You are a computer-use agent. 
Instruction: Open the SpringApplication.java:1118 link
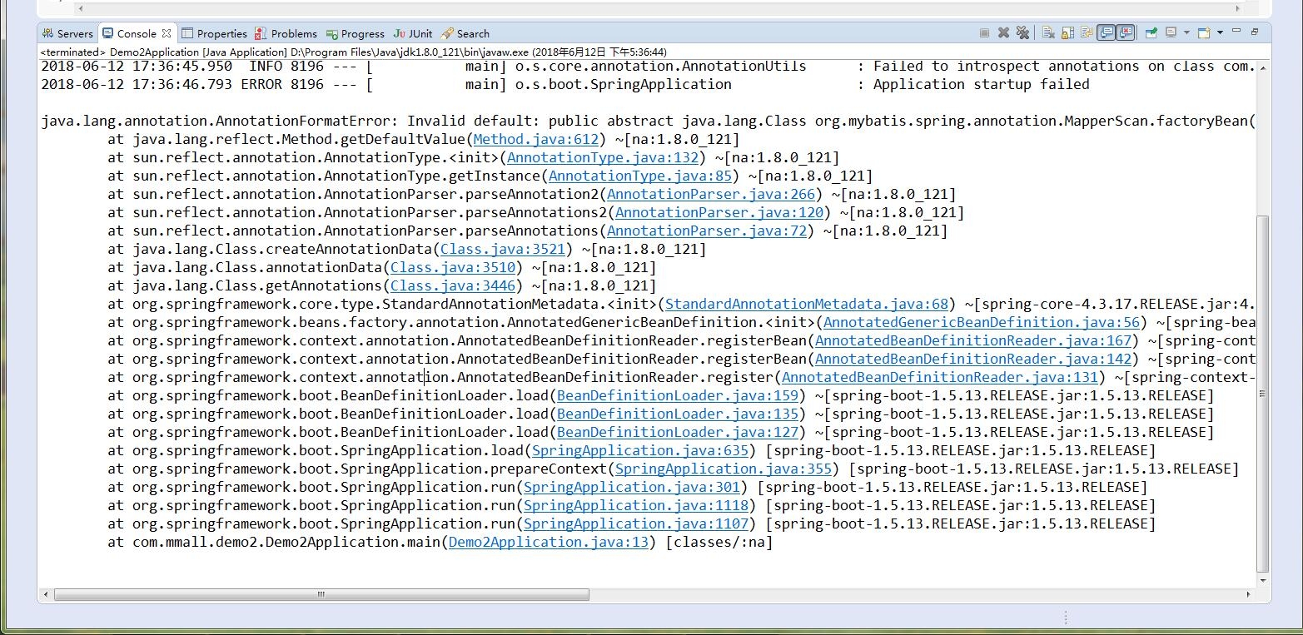point(636,505)
